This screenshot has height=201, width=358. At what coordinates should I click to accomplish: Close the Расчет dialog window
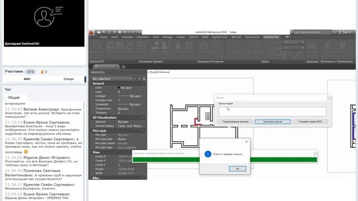[329, 98]
